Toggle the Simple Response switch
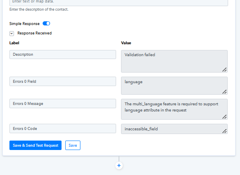Image resolution: width=240 pixels, height=175 pixels. 46,23
